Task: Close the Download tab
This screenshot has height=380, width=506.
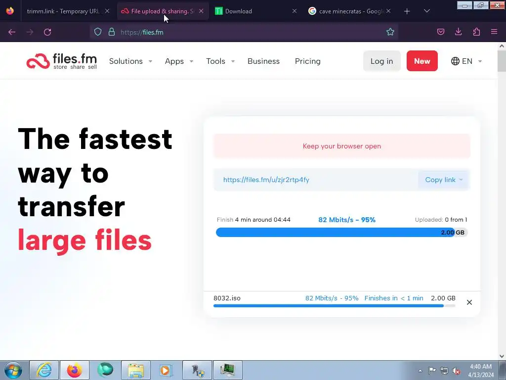Action: [295, 11]
